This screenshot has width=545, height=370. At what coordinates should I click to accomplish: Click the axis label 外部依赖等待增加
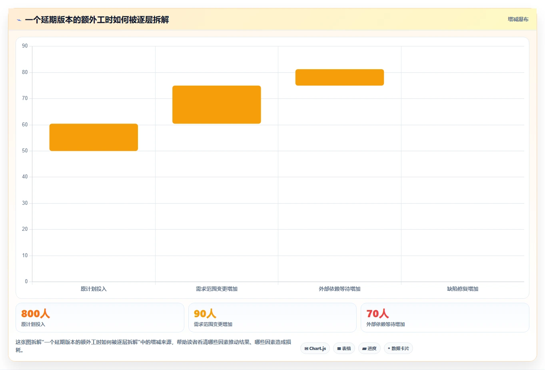(339, 289)
